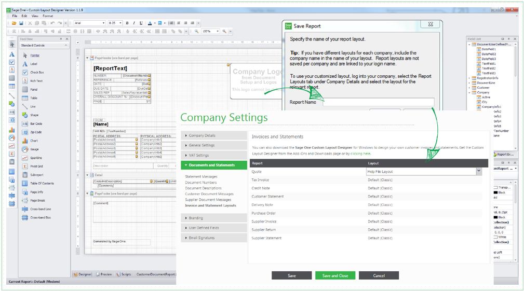The height and width of the screenshot is (292, 525).
Task: Select the Table Of Contents control
Action: point(38,183)
